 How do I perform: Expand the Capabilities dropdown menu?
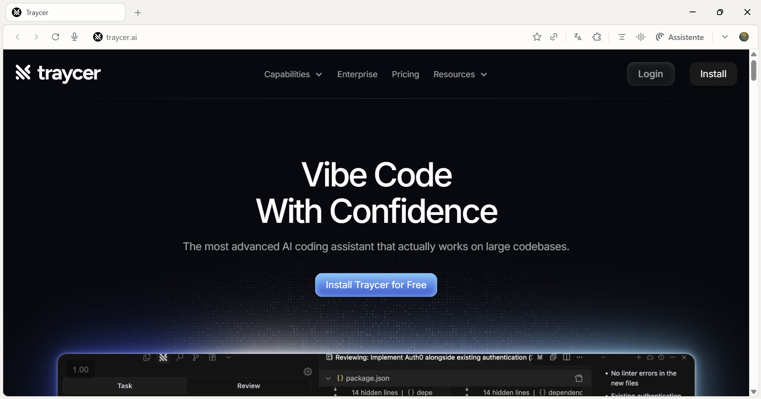click(x=293, y=74)
